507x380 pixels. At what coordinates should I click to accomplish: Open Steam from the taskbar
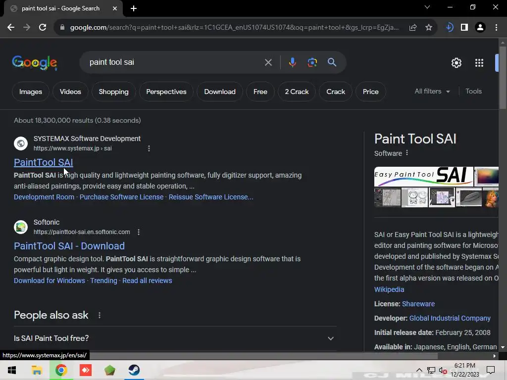(x=134, y=370)
